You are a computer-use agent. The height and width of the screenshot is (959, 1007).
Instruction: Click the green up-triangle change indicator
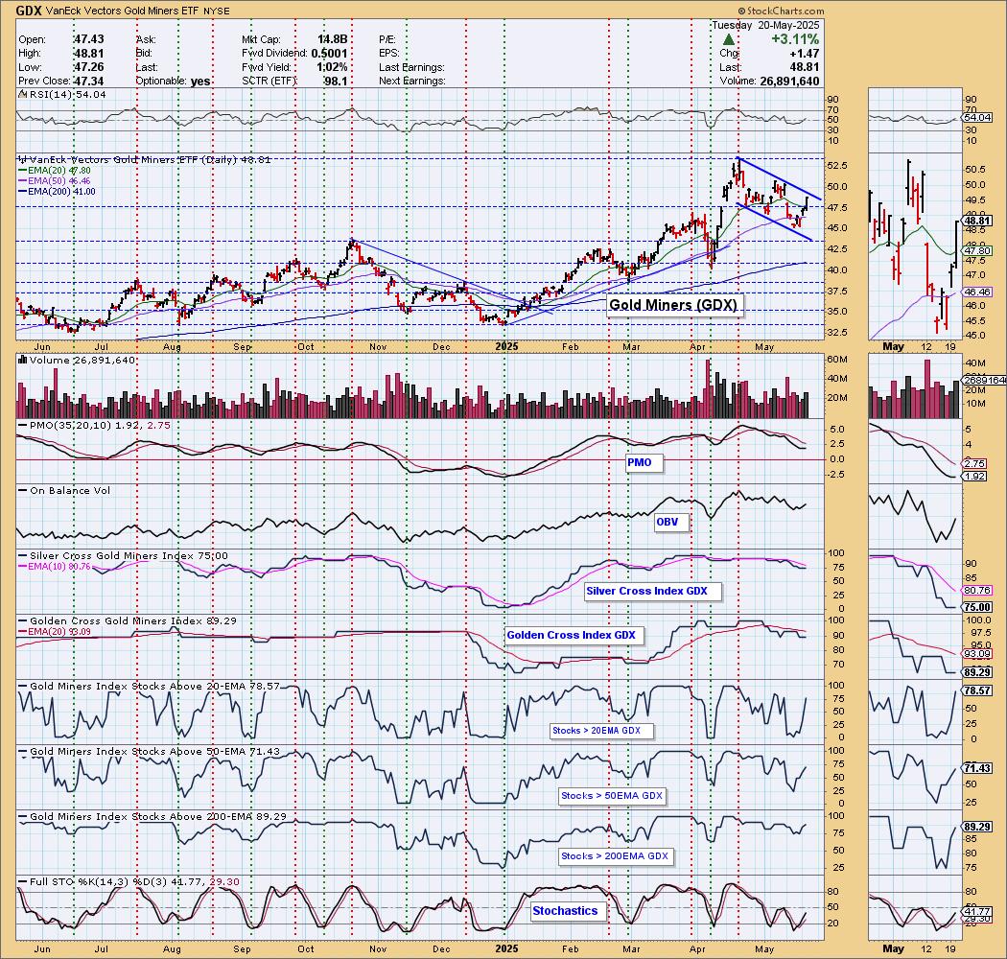tap(729, 40)
